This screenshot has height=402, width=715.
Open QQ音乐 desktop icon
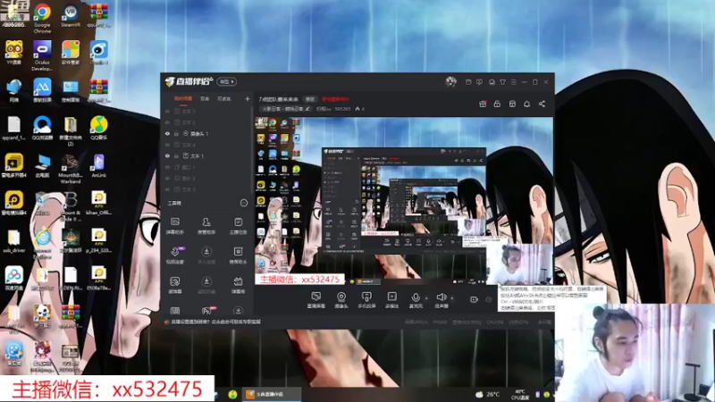[98, 128]
